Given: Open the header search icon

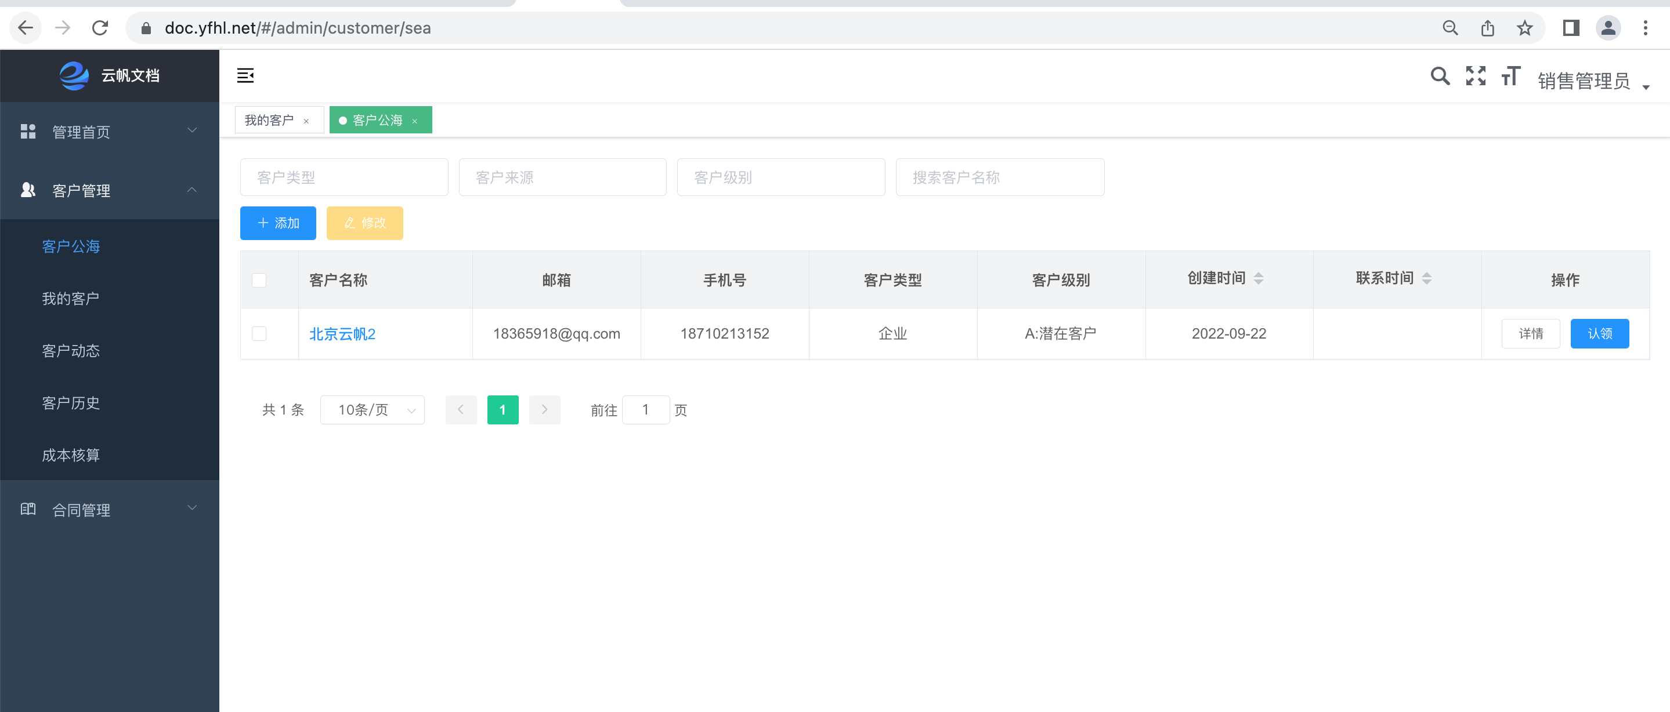Looking at the screenshot, I should tap(1440, 76).
